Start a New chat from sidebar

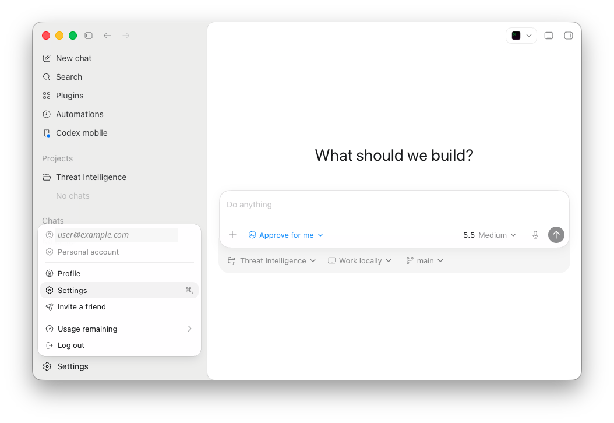click(67, 58)
